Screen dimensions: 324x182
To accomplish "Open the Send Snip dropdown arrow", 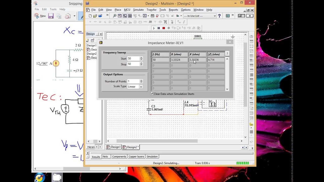I will pos(74,16).
